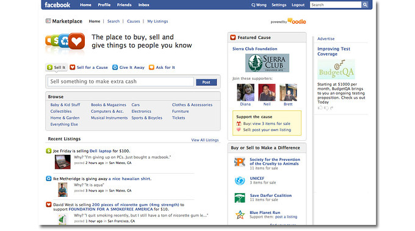Browse Books & Magazines category
The height and width of the screenshot is (231, 415).
point(109,105)
